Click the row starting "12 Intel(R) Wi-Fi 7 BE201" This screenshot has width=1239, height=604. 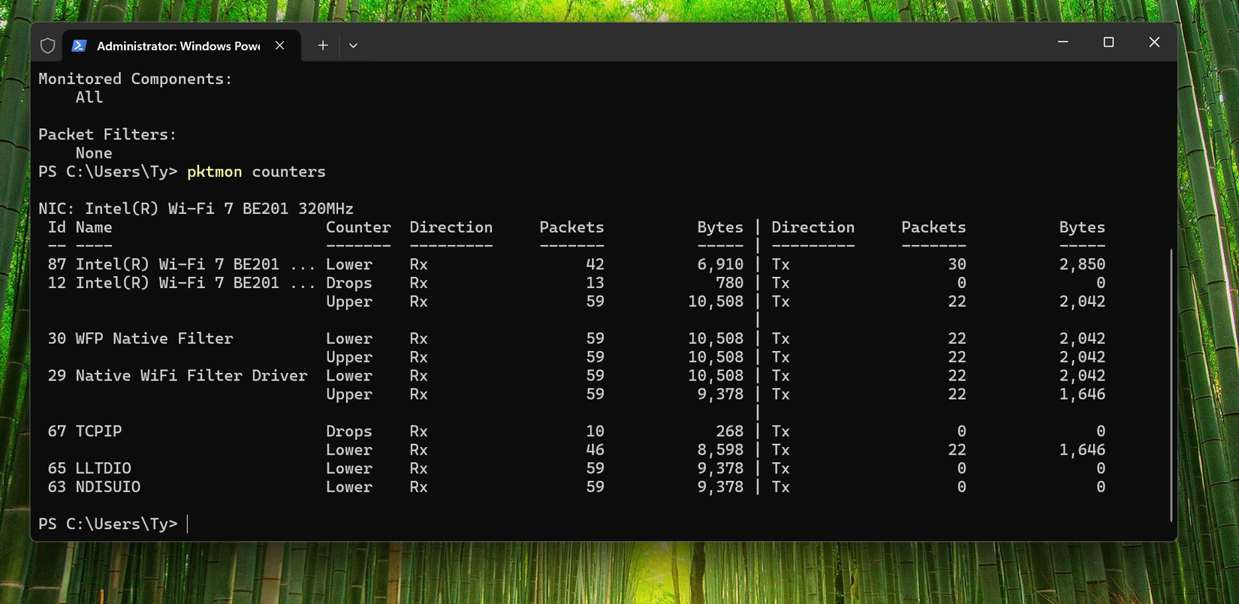point(576,283)
